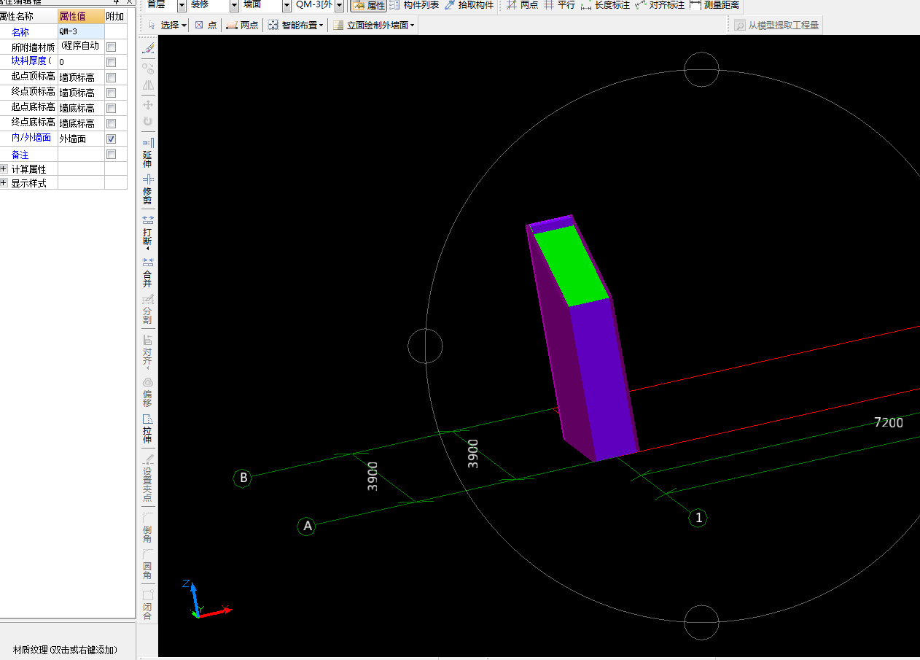
Task: Select the 倒角 (chamfer) tool
Action: [148, 527]
